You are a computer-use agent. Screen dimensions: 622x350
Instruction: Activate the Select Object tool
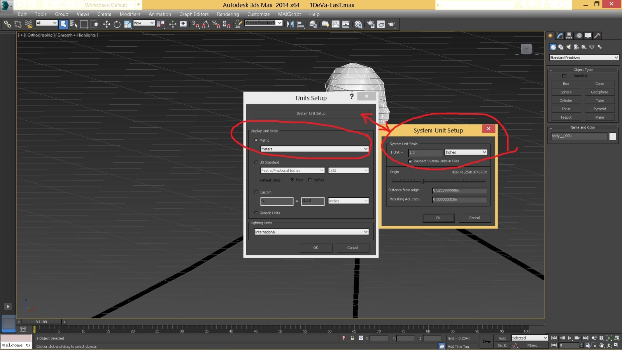pos(63,24)
